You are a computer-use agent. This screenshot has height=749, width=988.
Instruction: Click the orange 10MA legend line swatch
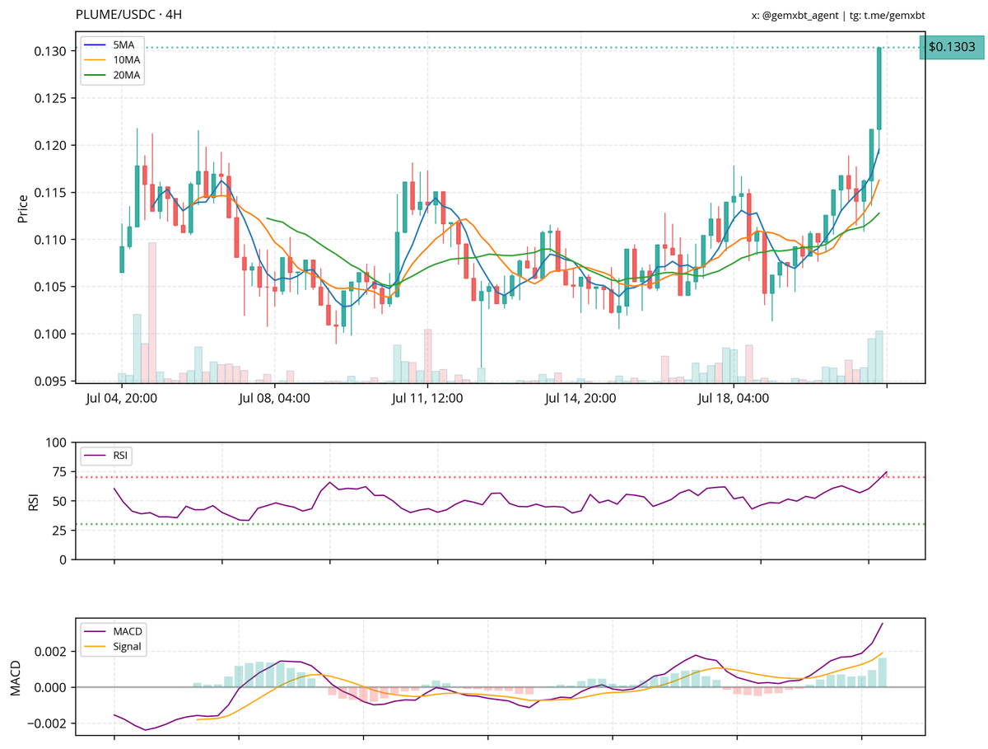(95, 60)
